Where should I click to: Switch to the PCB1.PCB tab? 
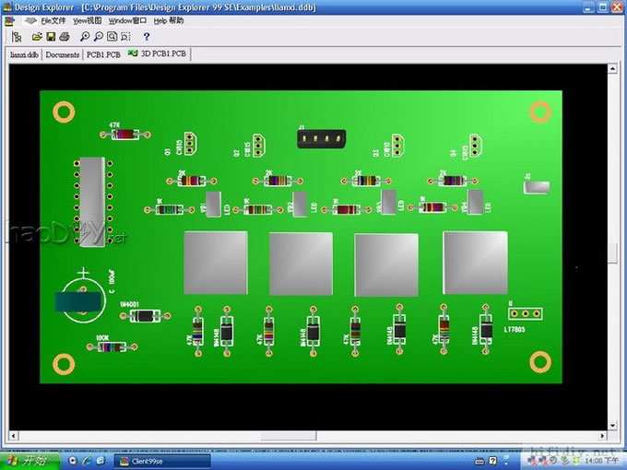click(x=103, y=54)
